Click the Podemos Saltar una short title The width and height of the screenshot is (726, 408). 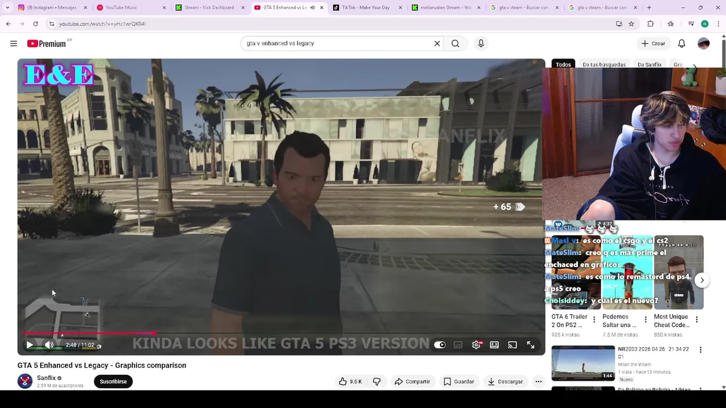coord(619,321)
